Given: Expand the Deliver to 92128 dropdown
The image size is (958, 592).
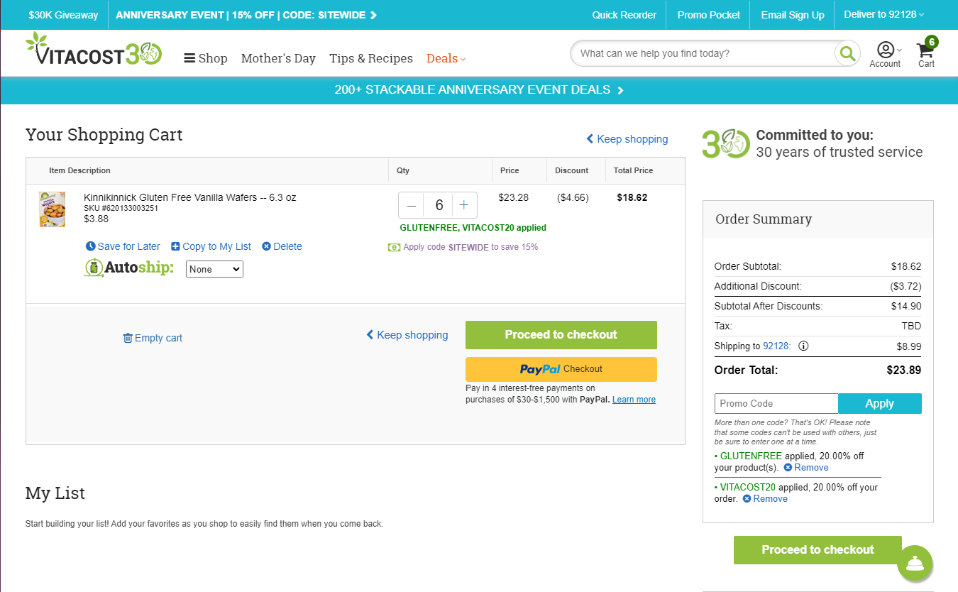Looking at the screenshot, I should [884, 15].
